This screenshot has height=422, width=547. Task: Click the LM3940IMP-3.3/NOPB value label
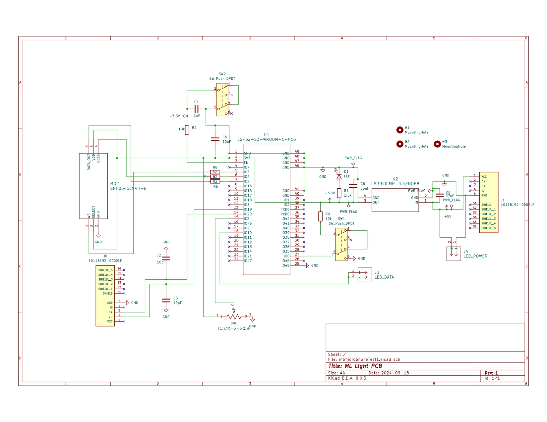pos(395,184)
